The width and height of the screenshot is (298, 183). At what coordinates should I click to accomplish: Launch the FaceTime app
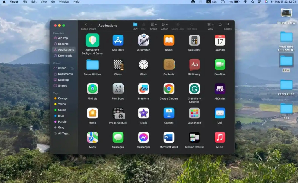(x=220, y=65)
